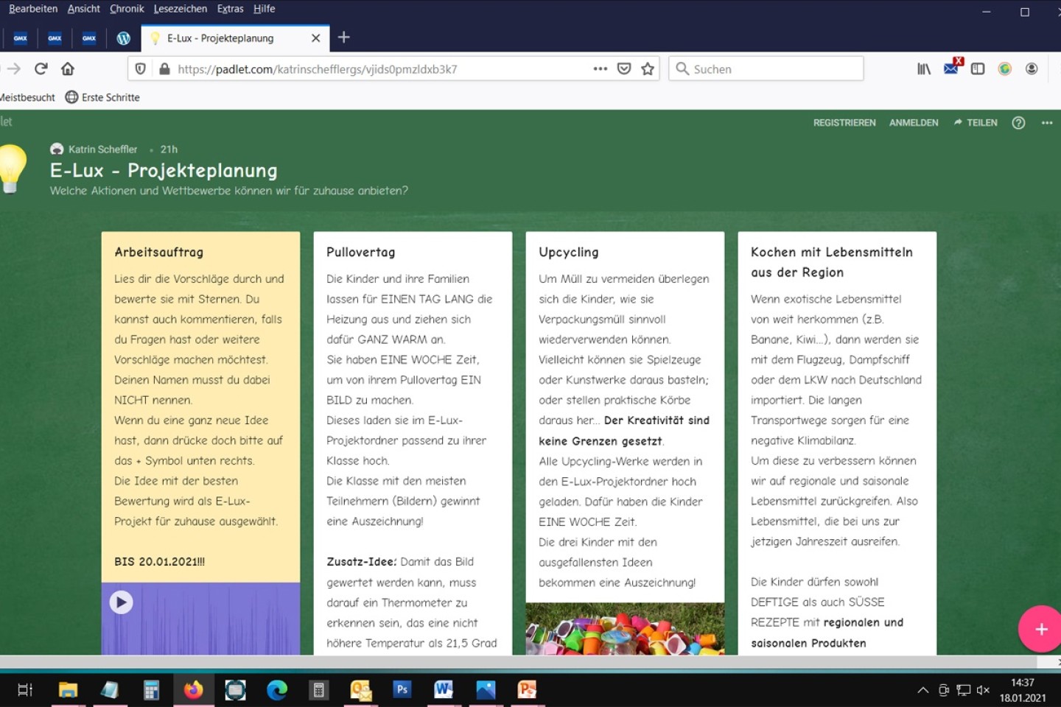Open the Chronik menu
The image size is (1061, 707).
click(x=127, y=9)
